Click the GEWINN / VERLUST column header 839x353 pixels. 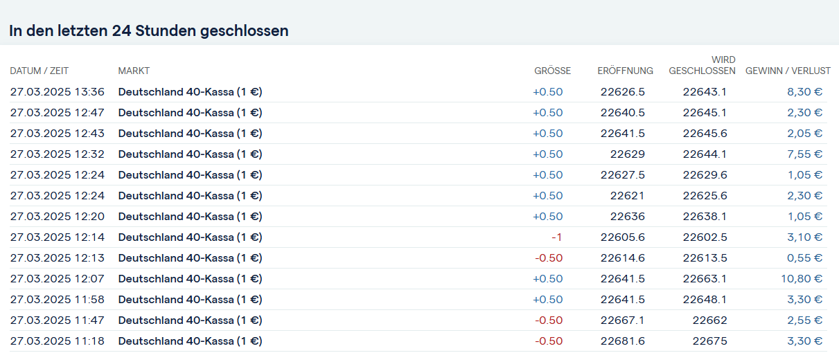click(x=788, y=71)
